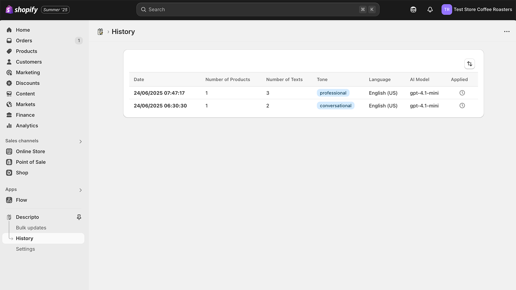Click the Point of Sale icon

(x=9, y=162)
